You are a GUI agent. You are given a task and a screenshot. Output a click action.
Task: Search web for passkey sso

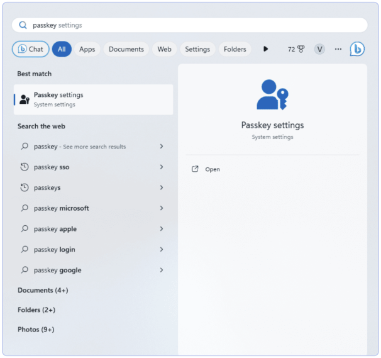(x=92, y=167)
